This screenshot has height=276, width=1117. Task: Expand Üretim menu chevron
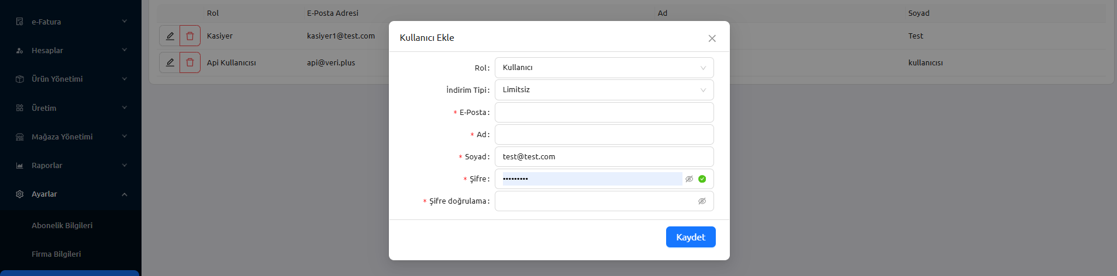(125, 108)
